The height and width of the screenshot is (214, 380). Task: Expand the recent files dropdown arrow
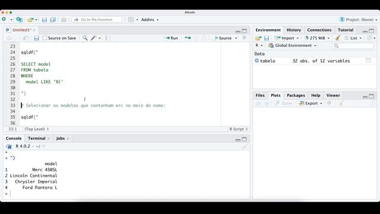point(36,20)
